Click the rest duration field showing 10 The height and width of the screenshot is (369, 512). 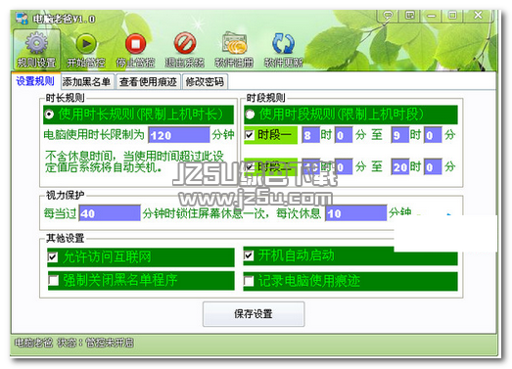356,213
